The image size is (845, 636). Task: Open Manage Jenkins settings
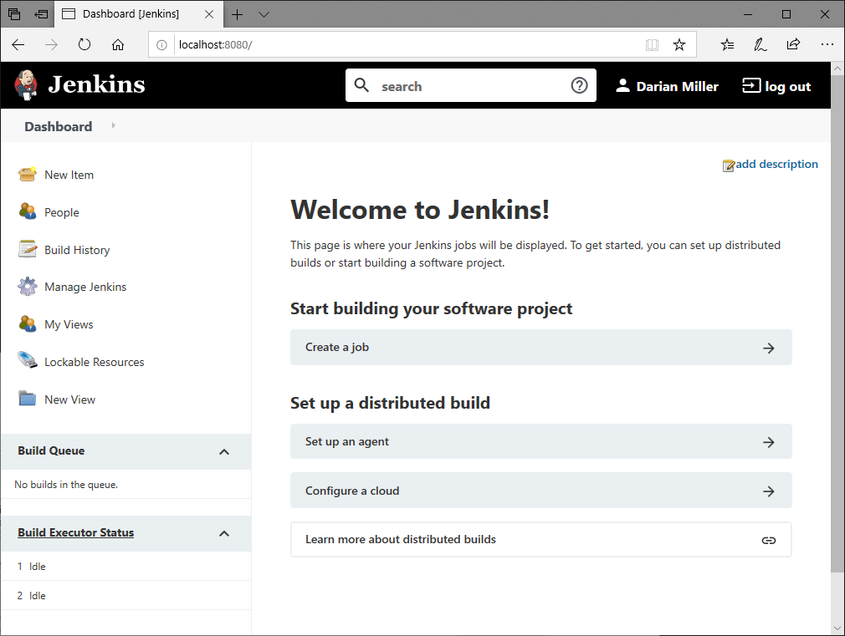tap(84, 287)
